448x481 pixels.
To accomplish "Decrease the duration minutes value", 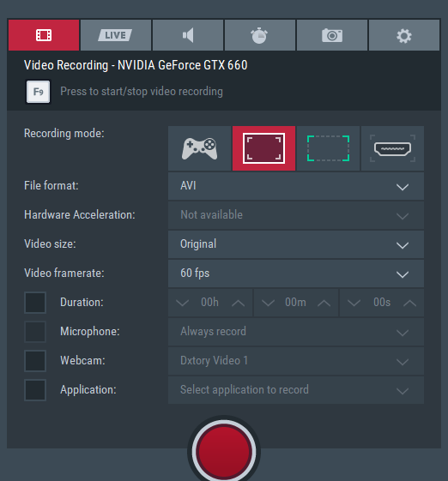I will [x=268, y=304].
